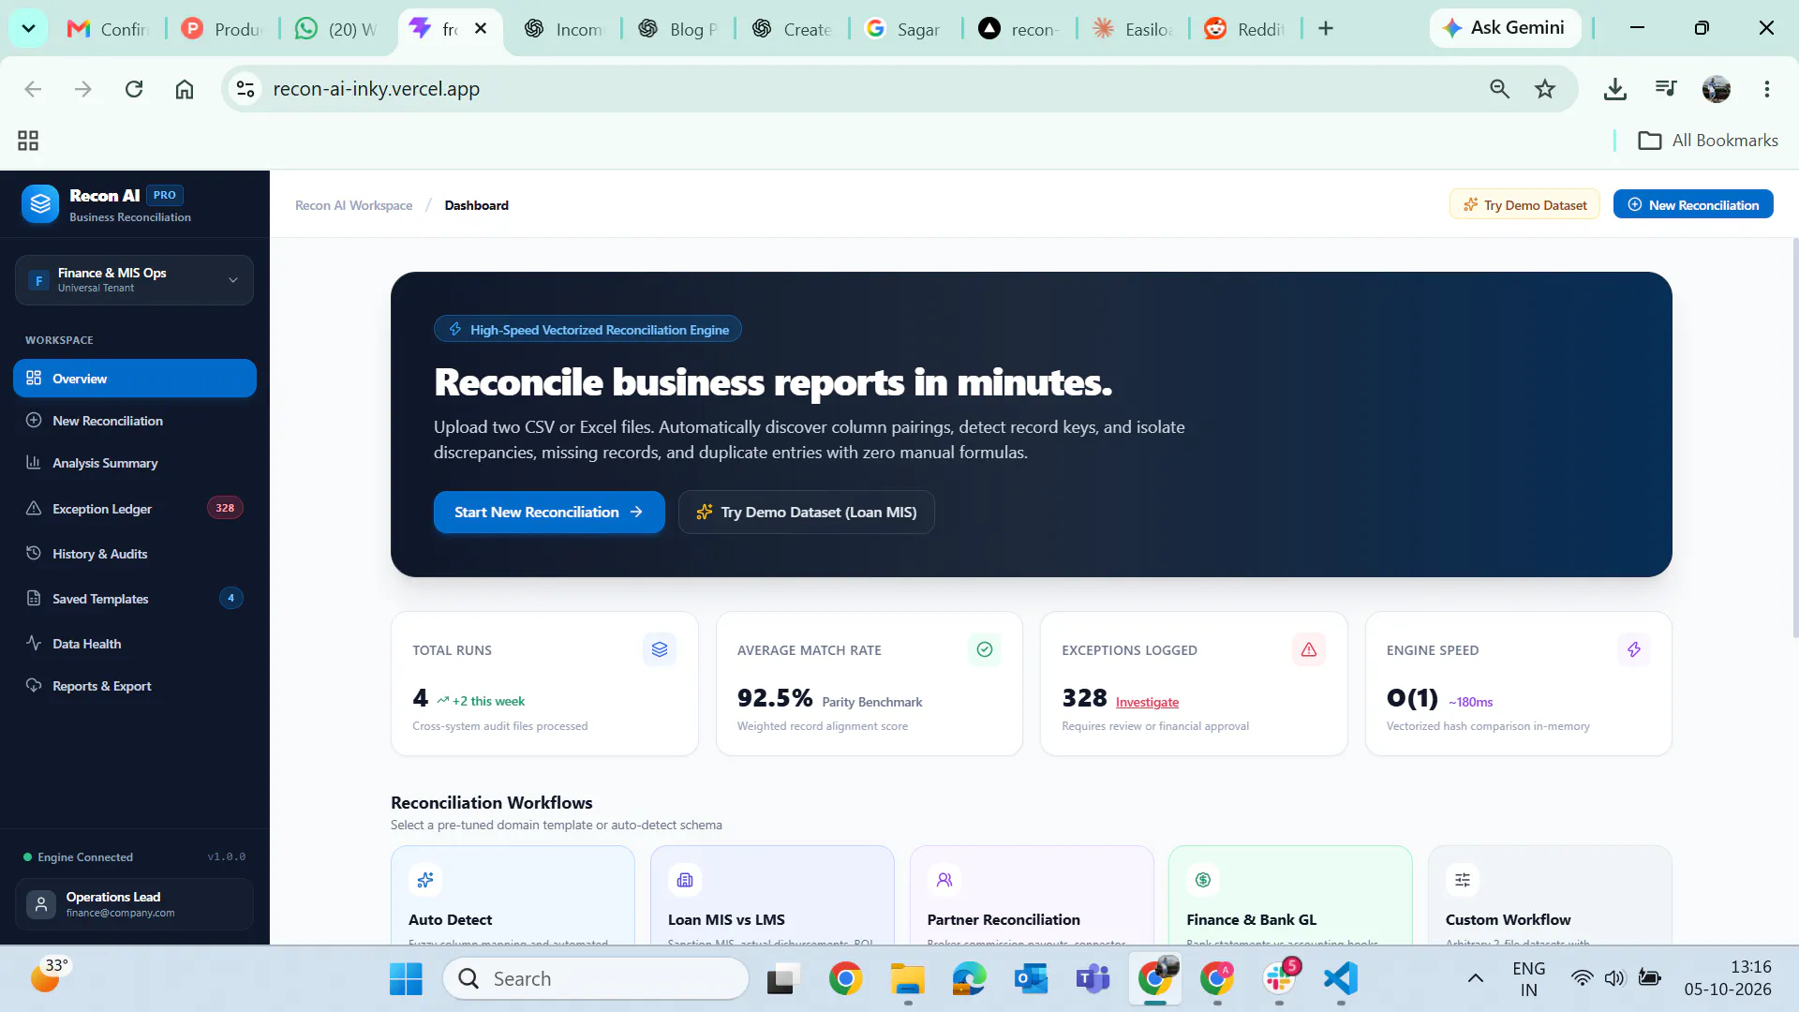Viewport: 1799px width, 1012px height.
Task: Click the Recon AI logo icon
Action: click(x=40, y=203)
